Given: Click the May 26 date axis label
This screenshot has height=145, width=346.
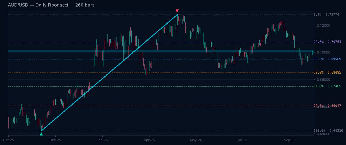Looking at the screenshot, I should (x=196, y=140).
